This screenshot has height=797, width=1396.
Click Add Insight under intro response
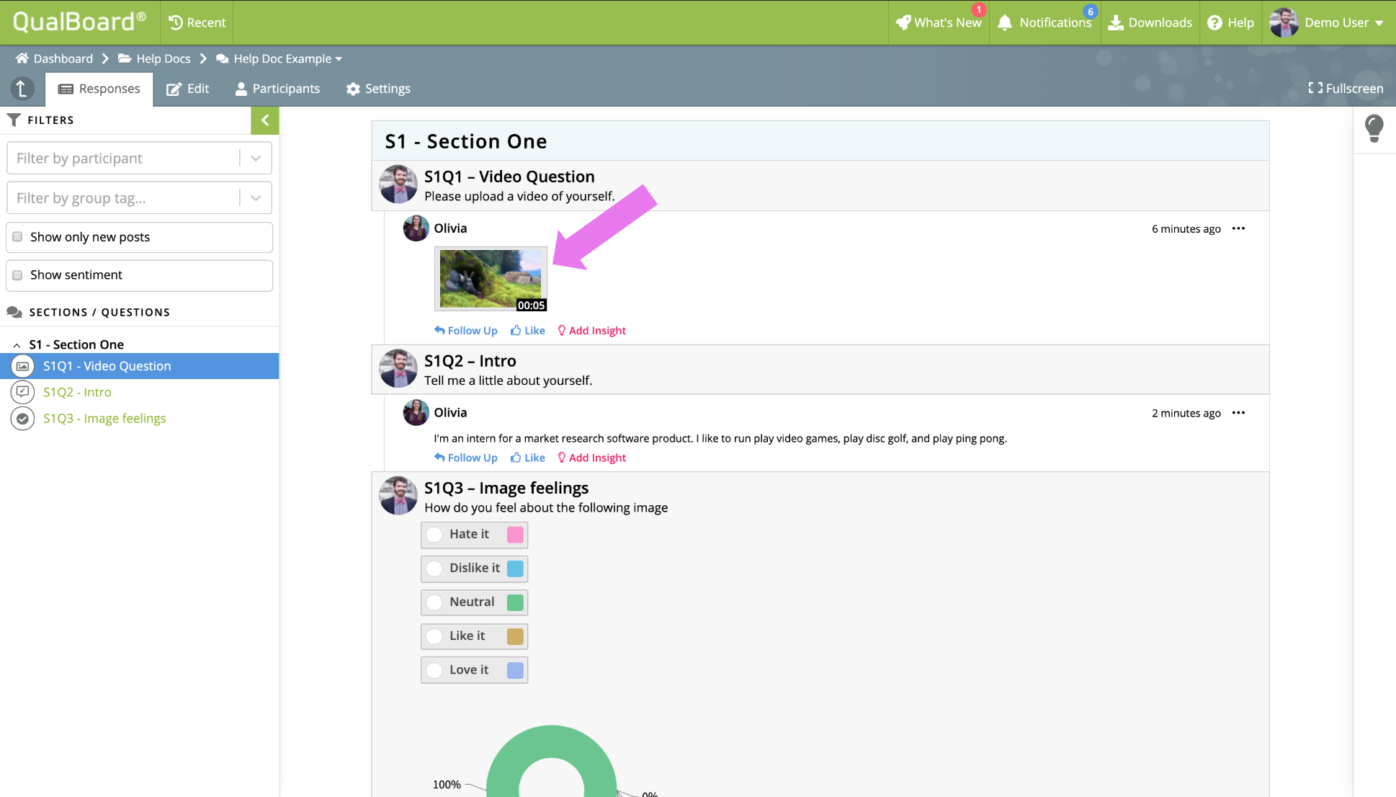tap(591, 458)
